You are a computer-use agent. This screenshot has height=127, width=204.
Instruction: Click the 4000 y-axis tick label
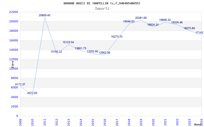tap(15, 97)
